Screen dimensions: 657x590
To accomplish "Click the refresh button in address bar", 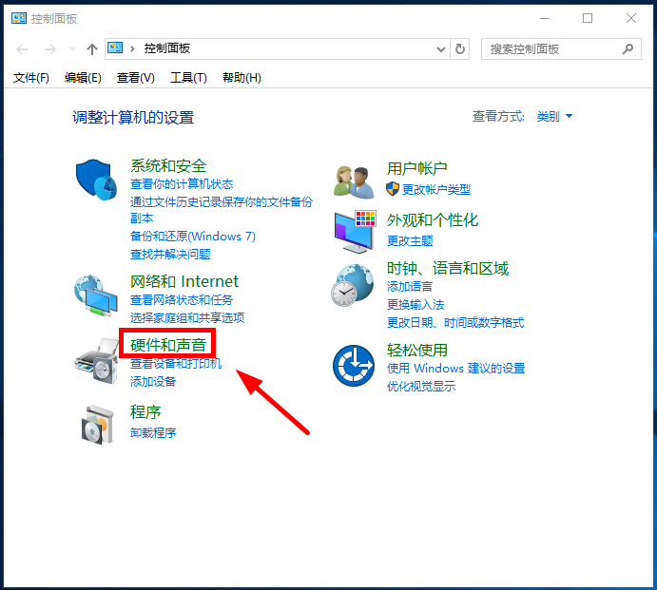I will pos(460,48).
